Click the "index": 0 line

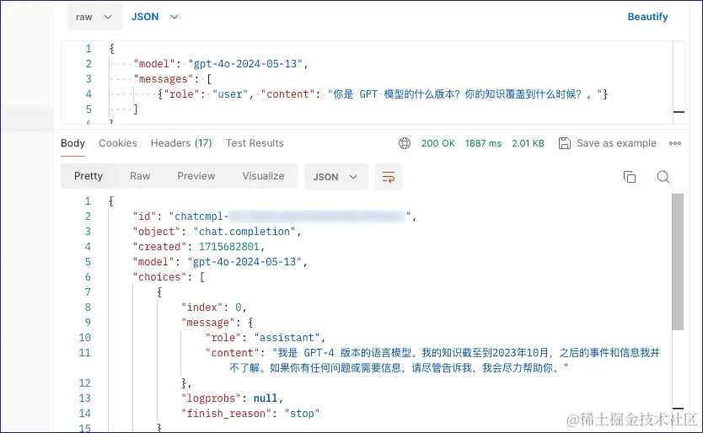pos(214,307)
